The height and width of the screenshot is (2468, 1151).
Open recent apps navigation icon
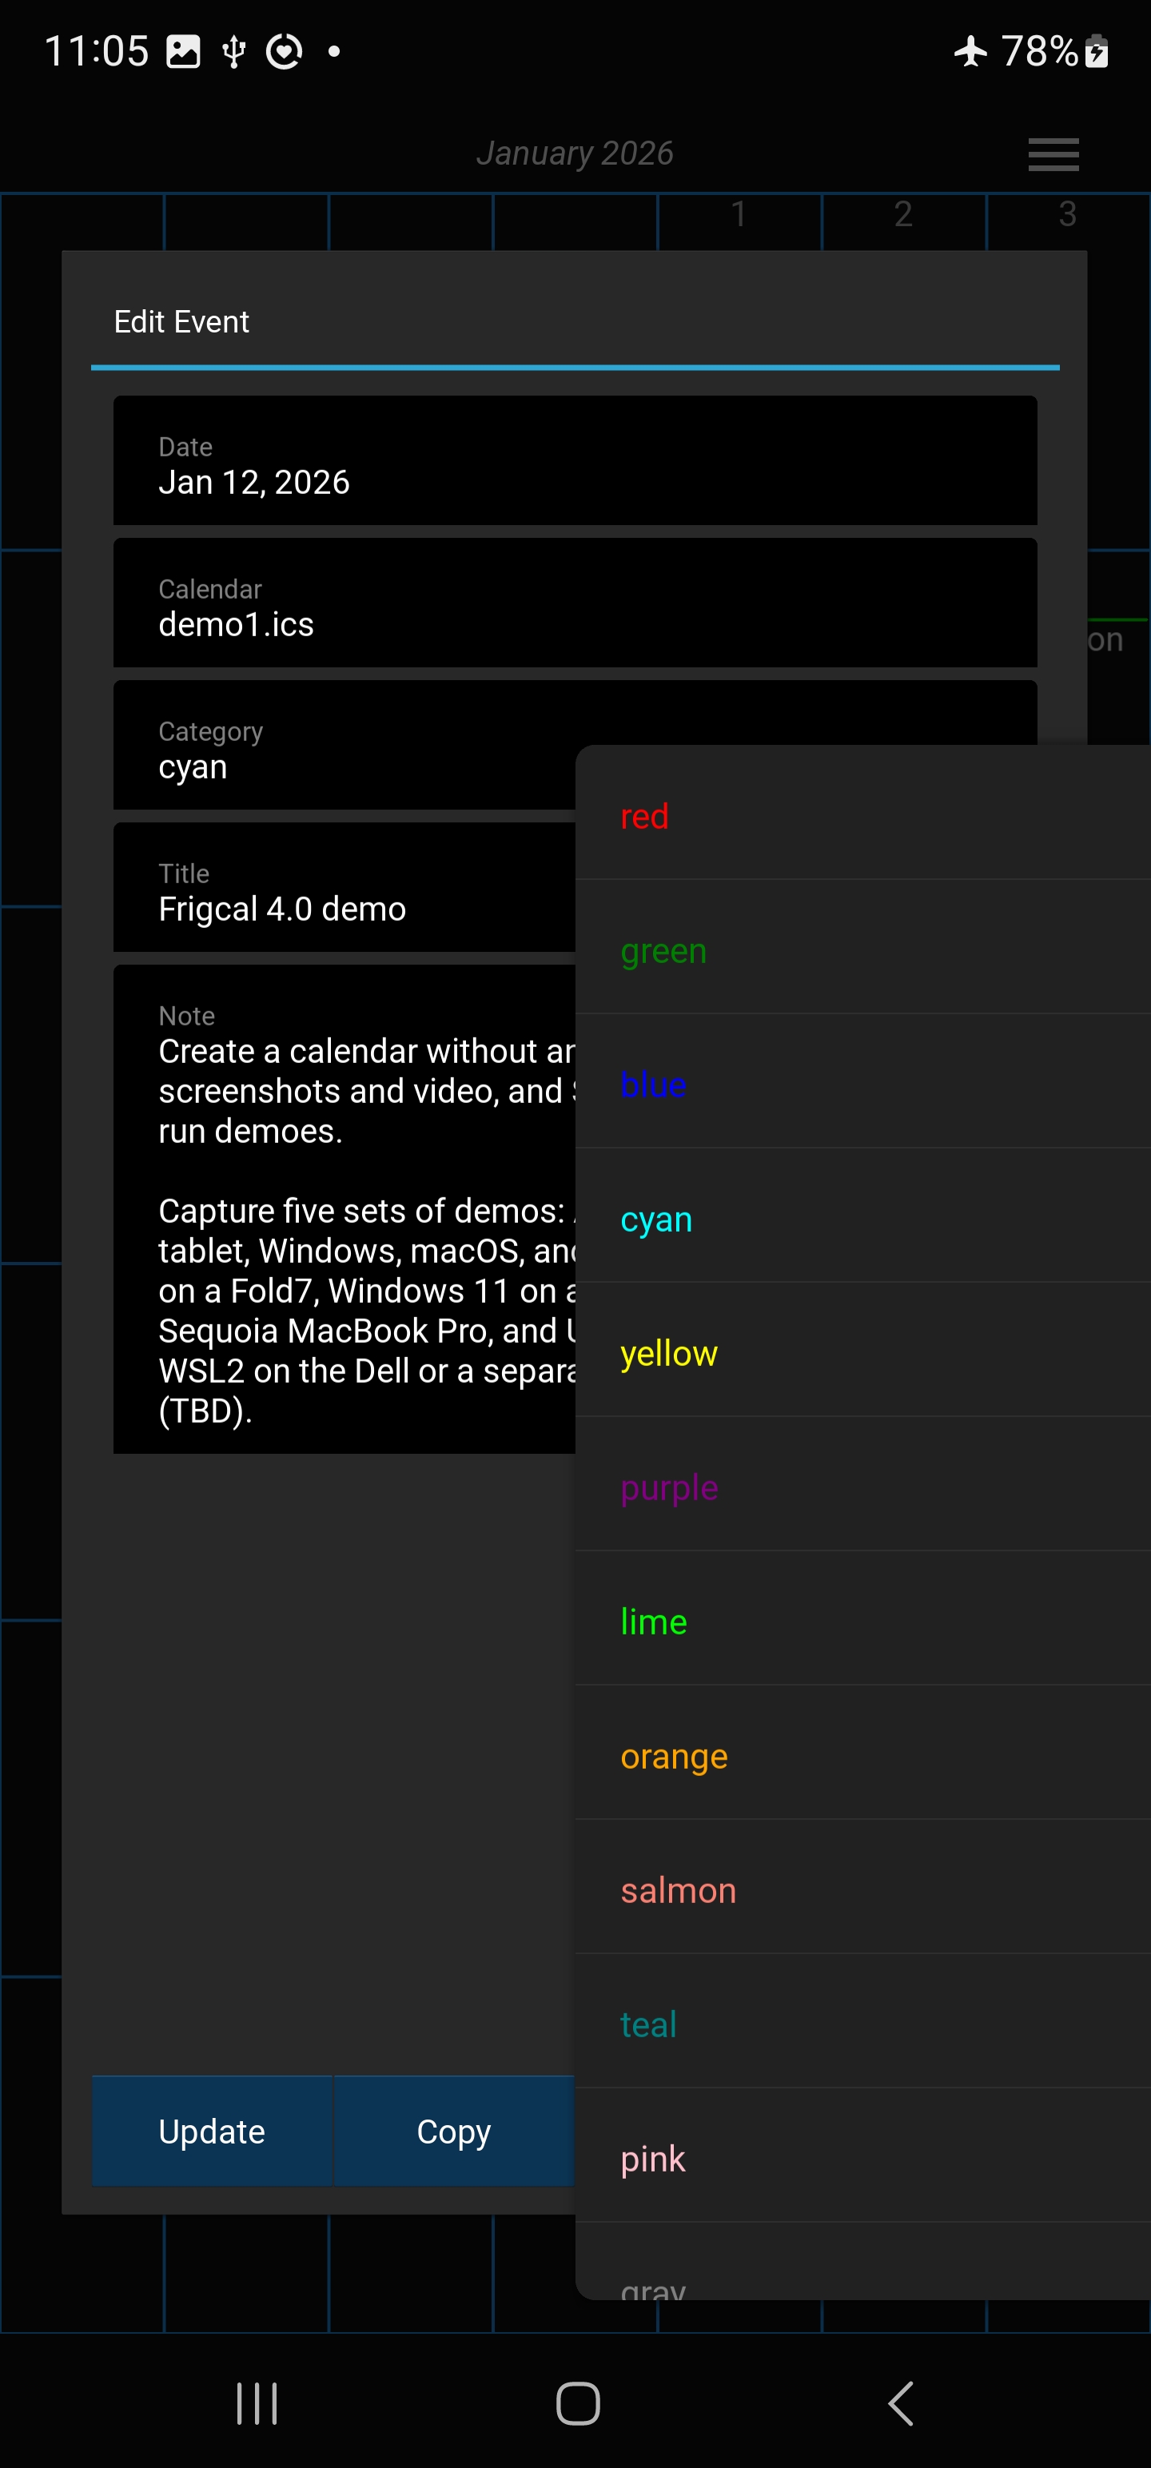(257, 2402)
